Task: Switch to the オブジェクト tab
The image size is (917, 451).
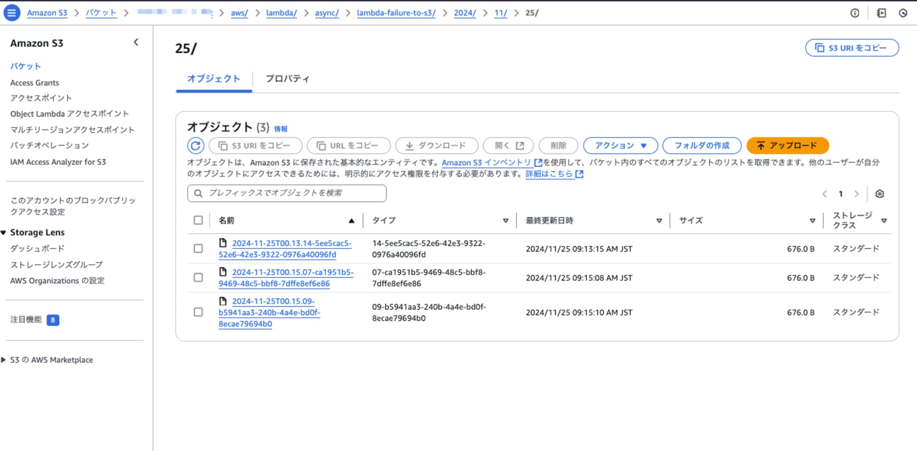Action: (x=214, y=79)
